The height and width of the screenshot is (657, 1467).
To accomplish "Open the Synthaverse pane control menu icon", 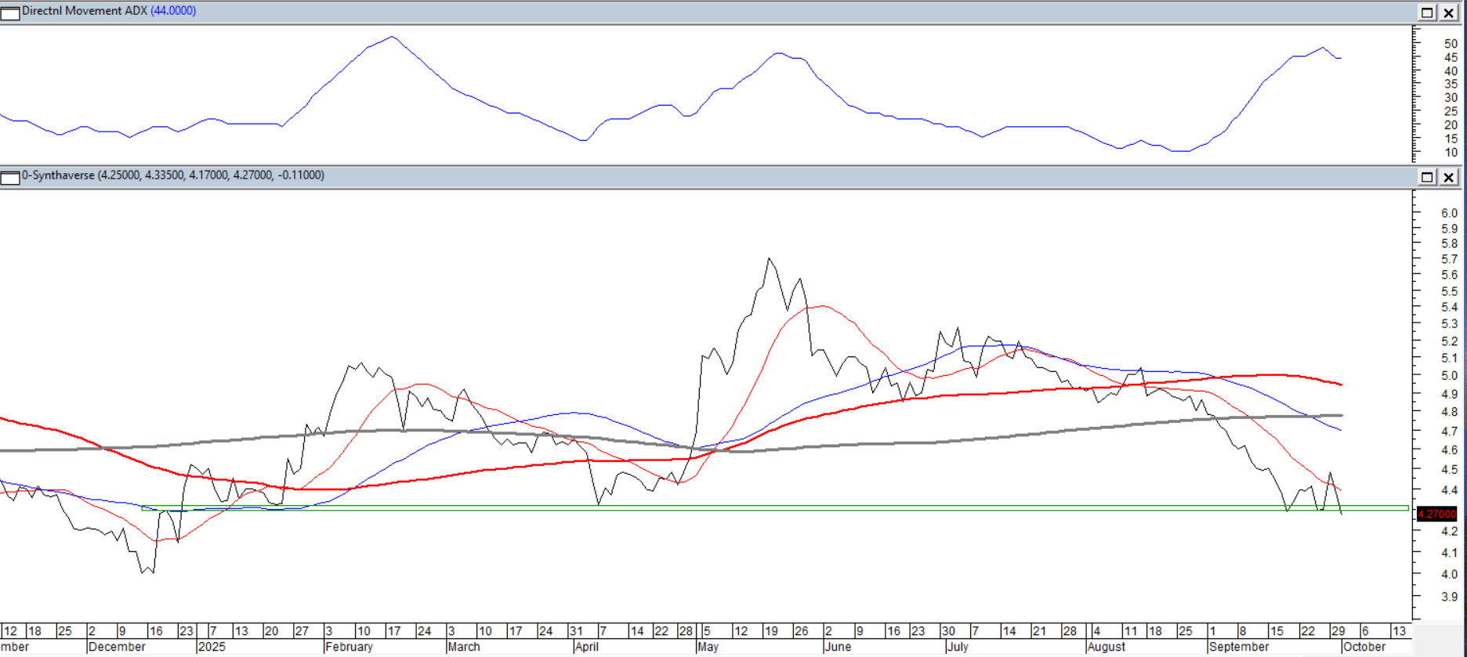I will tap(10, 177).
